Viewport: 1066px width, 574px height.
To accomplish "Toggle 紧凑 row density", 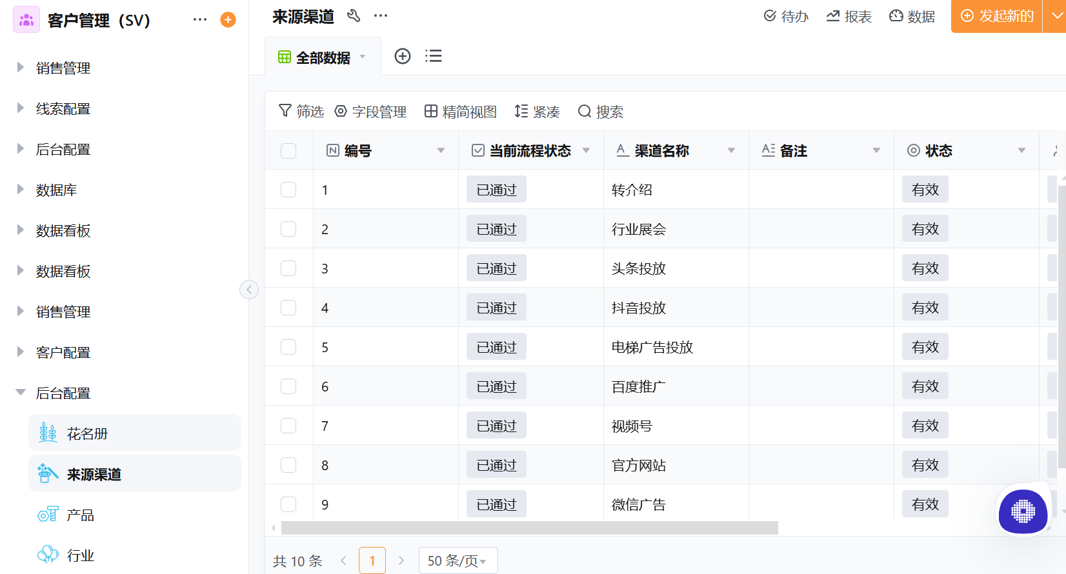I will click(x=537, y=112).
